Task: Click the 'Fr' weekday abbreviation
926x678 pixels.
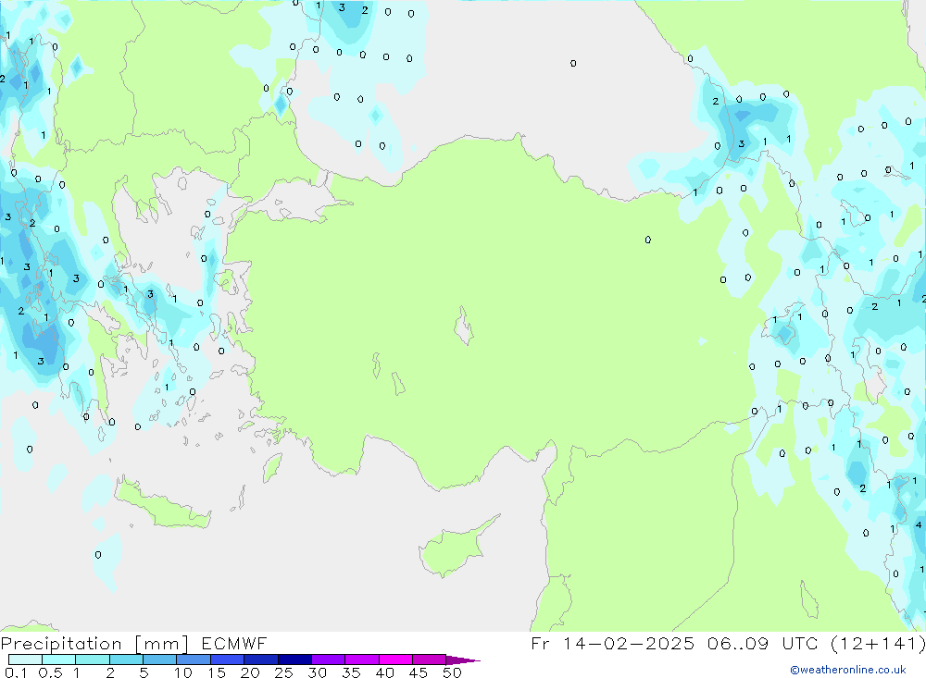Action: pos(540,643)
